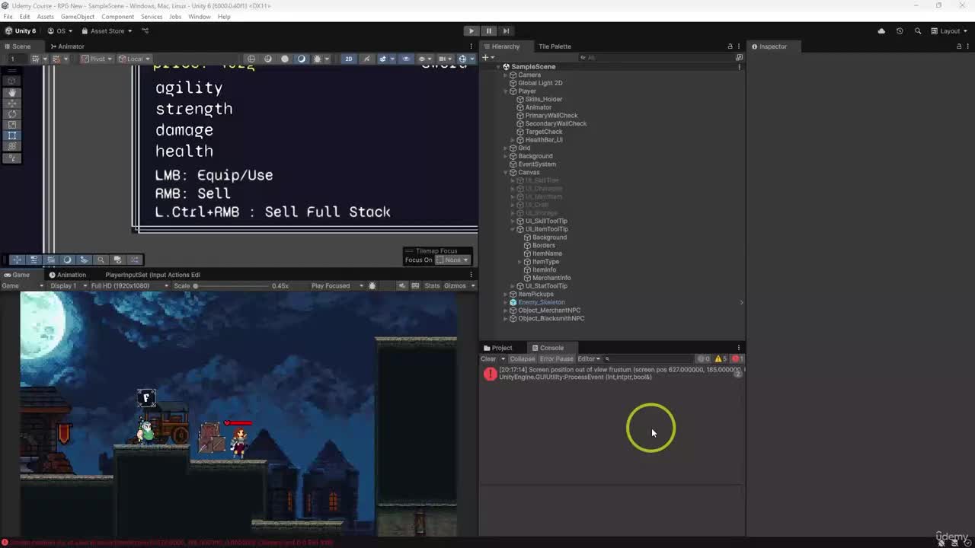Viewport: 975px width, 548px height.
Task: Open the Layout dropdown
Action: [x=950, y=31]
